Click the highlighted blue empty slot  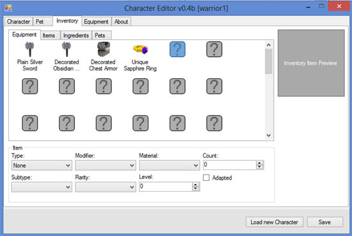coord(177,49)
